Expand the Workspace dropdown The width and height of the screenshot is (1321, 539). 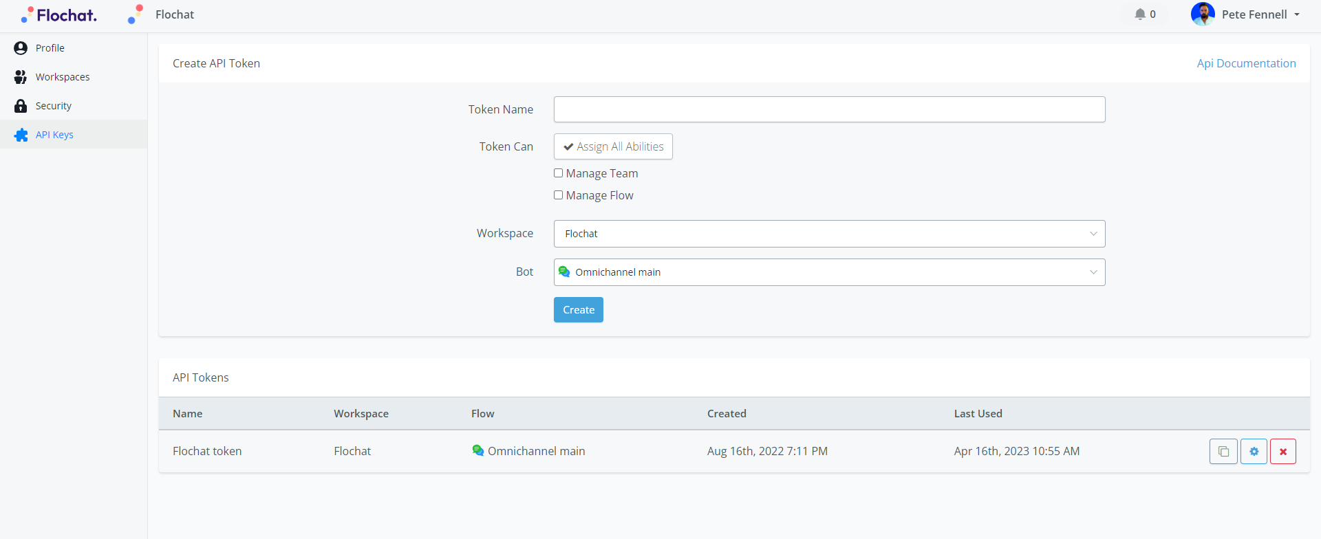(x=829, y=234)
